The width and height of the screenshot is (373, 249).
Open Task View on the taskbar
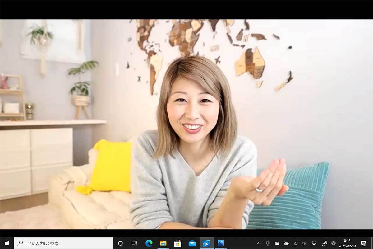134,243
